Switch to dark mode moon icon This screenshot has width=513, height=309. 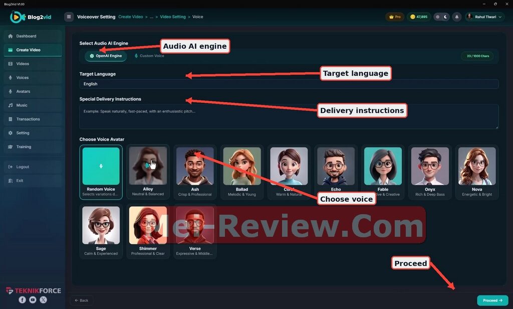(445, 17)
